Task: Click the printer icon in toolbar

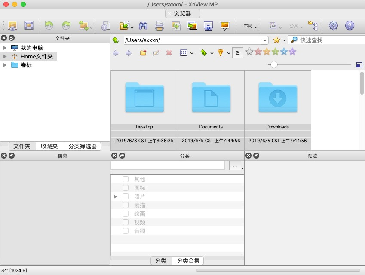Action: (159, 26)
